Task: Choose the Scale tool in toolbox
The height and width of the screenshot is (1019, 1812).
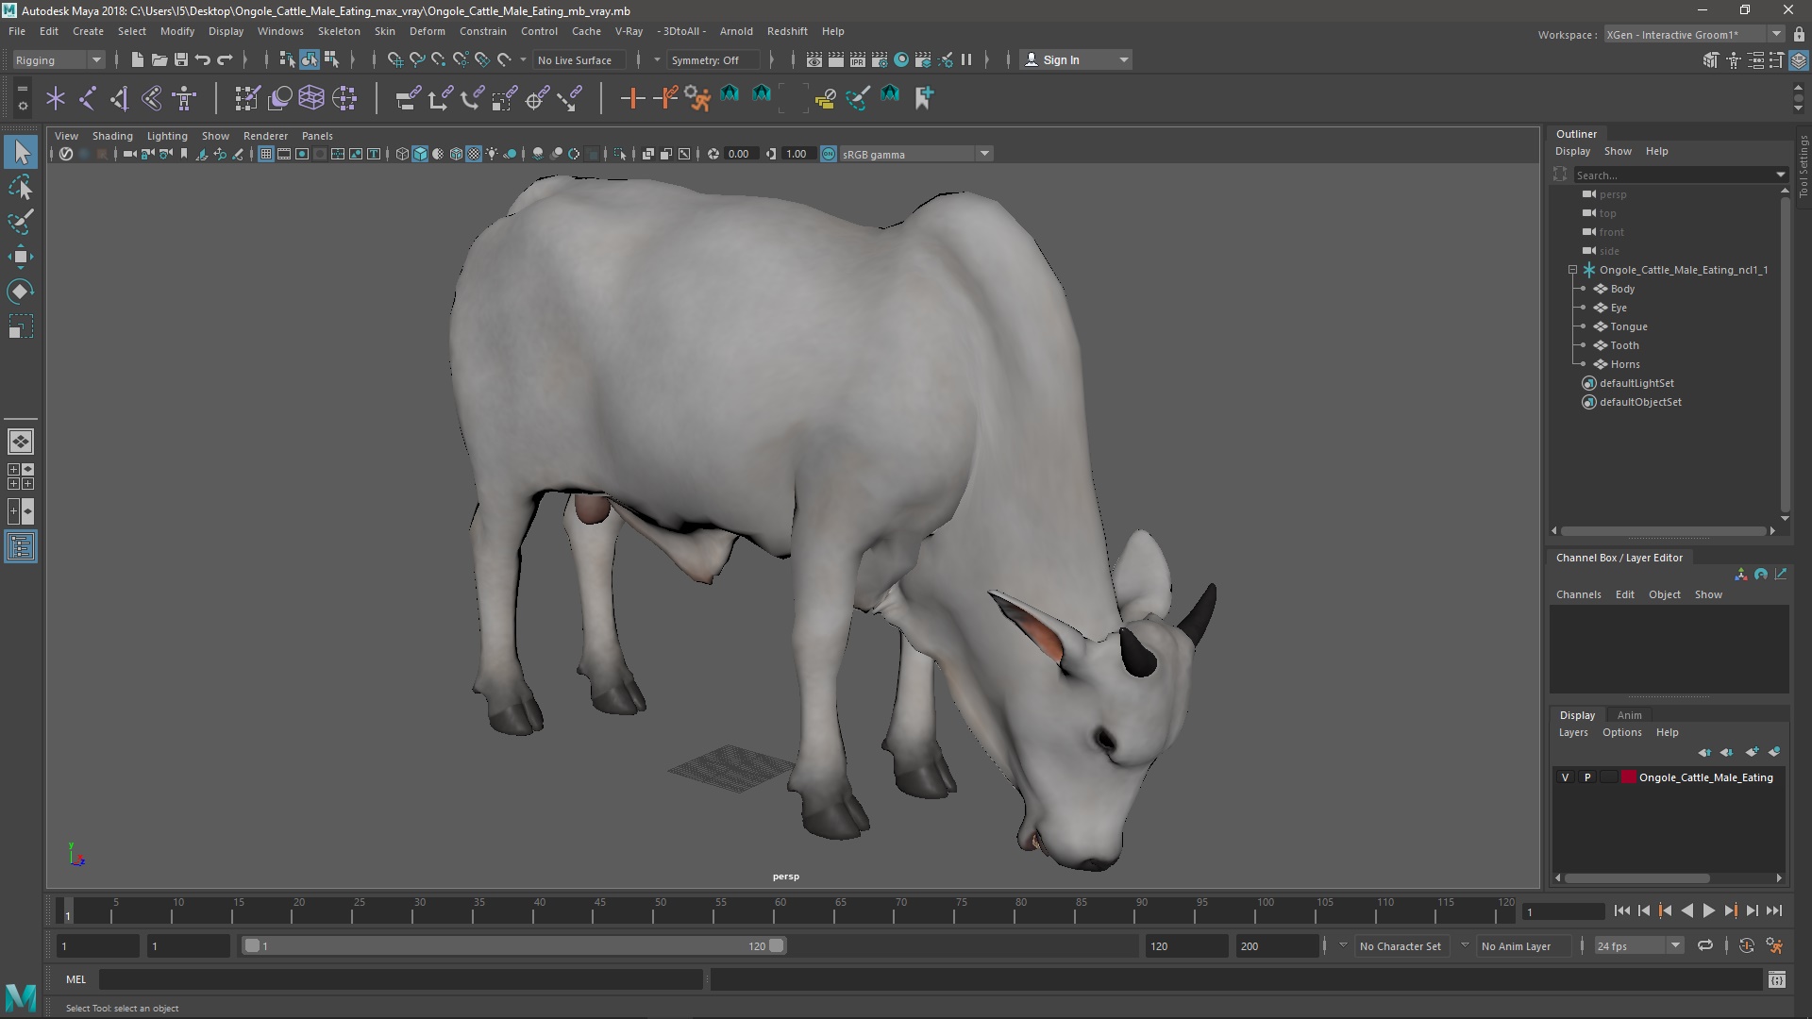Action: click(21, 326)
